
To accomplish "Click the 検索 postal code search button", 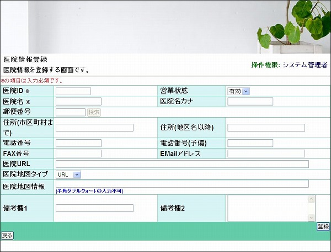I will (x=94, y=112).
